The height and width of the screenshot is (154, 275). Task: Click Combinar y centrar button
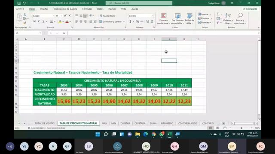tap(111, 22)
